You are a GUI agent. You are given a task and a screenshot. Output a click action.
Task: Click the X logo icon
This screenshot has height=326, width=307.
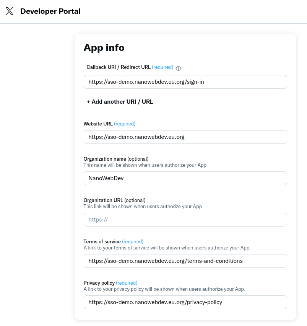(x=10, y=11)
